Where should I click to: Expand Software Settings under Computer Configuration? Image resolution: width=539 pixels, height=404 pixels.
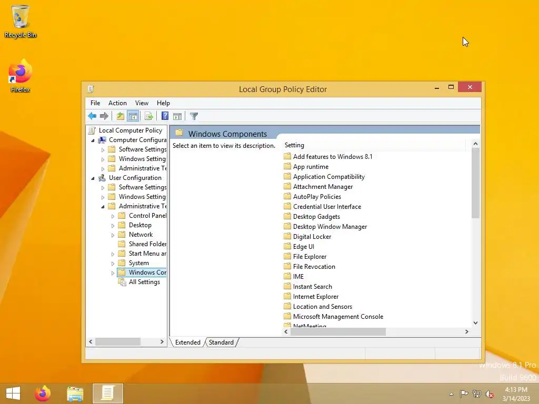pos(103,150)
